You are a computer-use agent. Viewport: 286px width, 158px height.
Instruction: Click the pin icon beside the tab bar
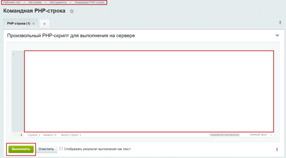(x=280, y=23)
